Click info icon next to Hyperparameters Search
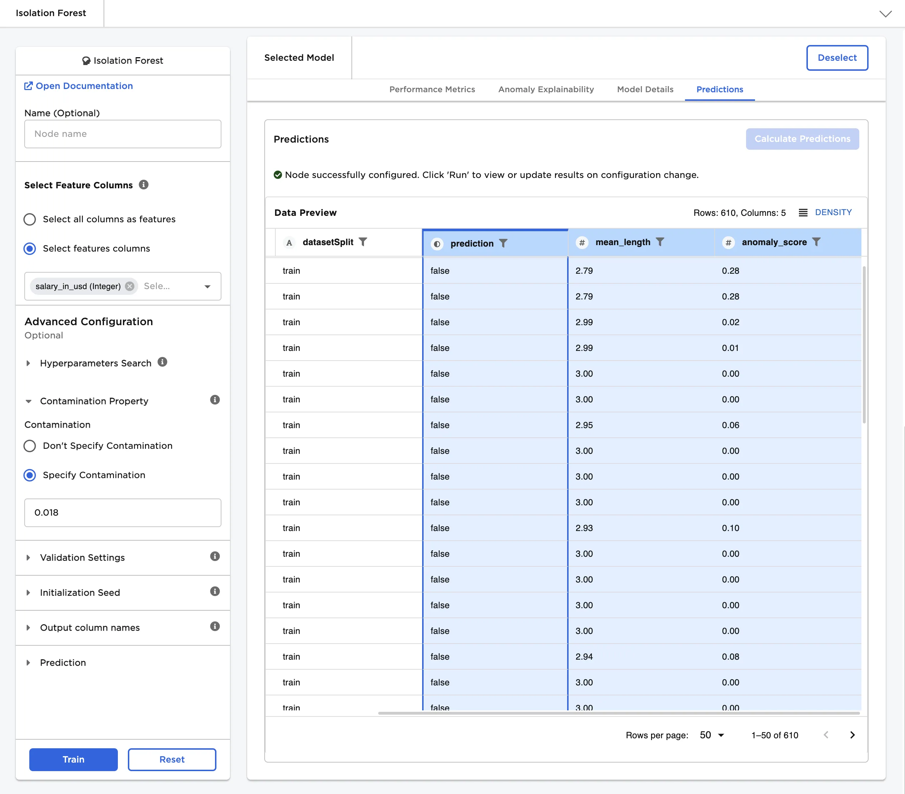905x794 pixels. [x=162, y=362]
